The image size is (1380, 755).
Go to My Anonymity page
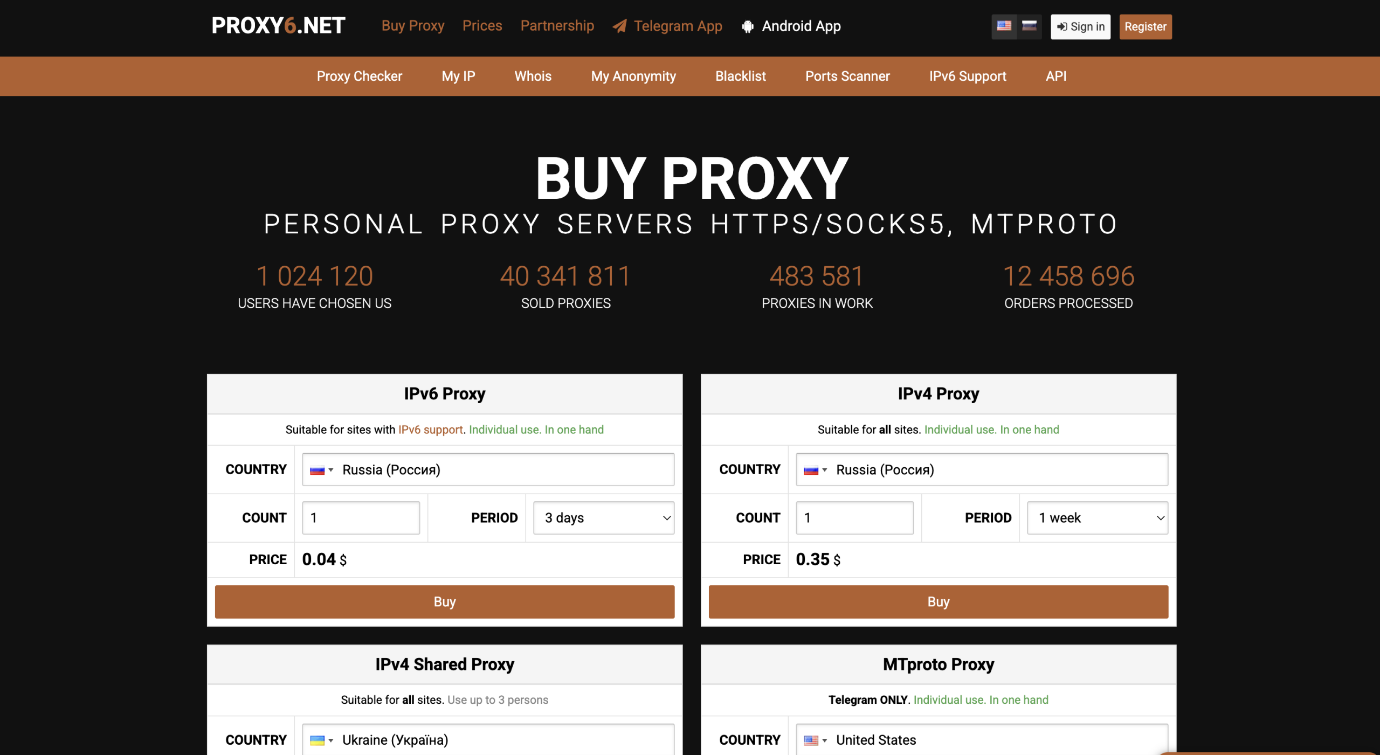point(633,76)
